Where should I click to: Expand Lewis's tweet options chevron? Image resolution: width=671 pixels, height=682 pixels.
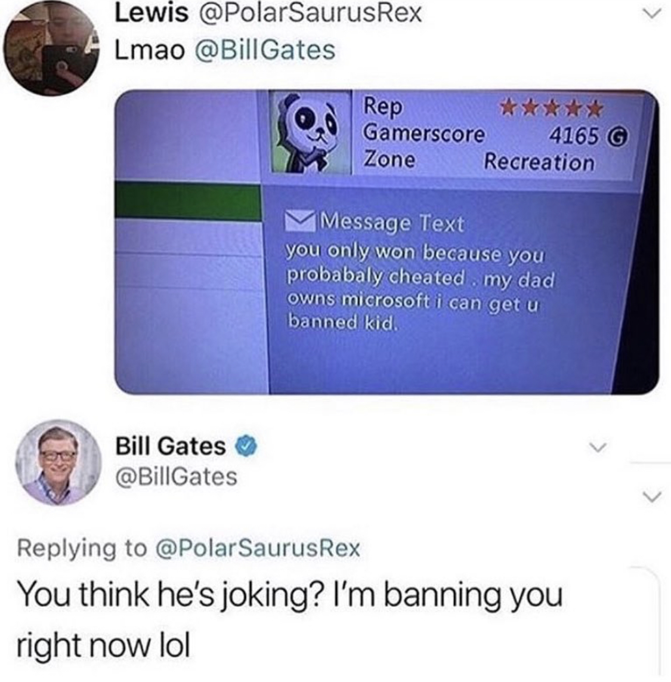tap(652, 14)
